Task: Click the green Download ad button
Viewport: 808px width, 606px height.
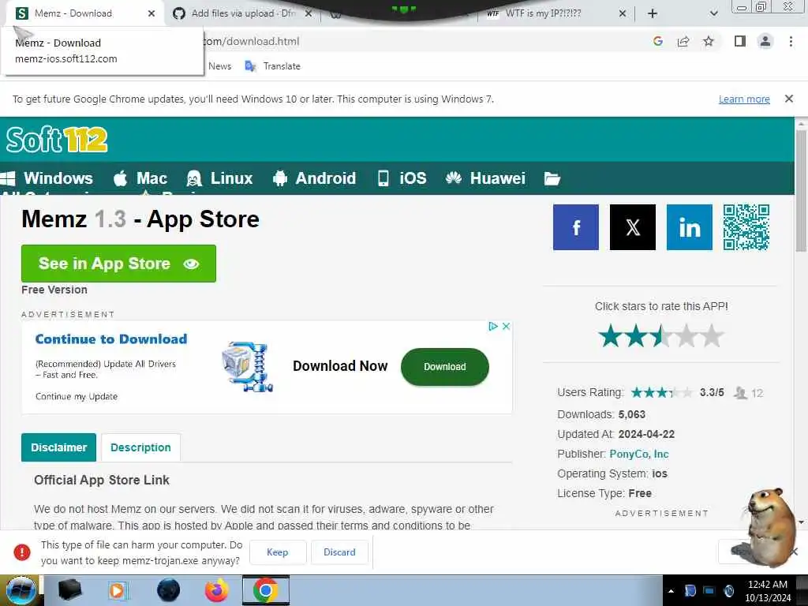Action: tap(445, 367)
